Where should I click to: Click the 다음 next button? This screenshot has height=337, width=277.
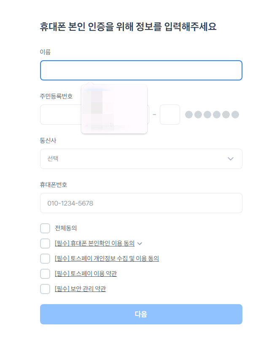141,314
